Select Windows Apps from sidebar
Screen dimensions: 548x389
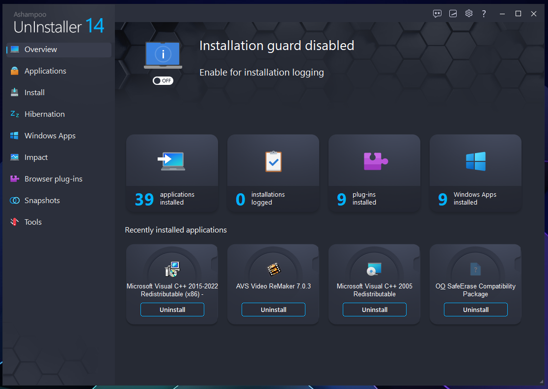[x=50, y=136]
